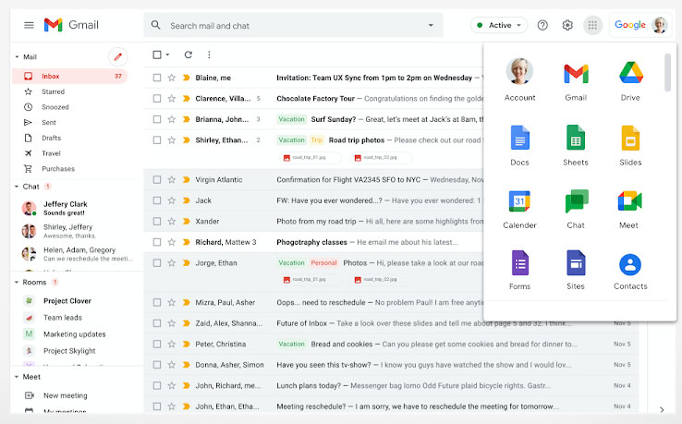Open the help question mark icon
The height and width of the screenshot is (424, 682).
(542, 25)
